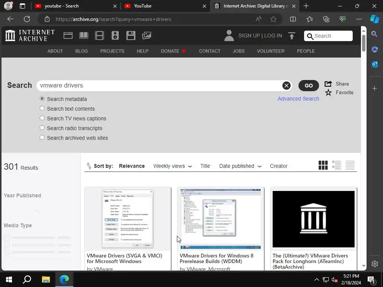The height and width of the screenshot is (287, 383).
Task: Switch to compact list view
Action: coord(350,165)
